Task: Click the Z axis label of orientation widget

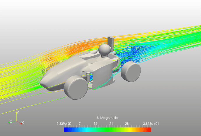Action: (x=11, y=121)
